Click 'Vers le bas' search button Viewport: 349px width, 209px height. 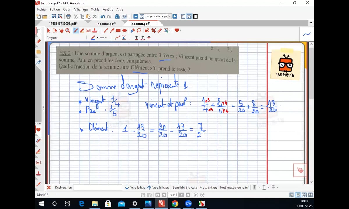pyautogui.click(x=135, y=188)
